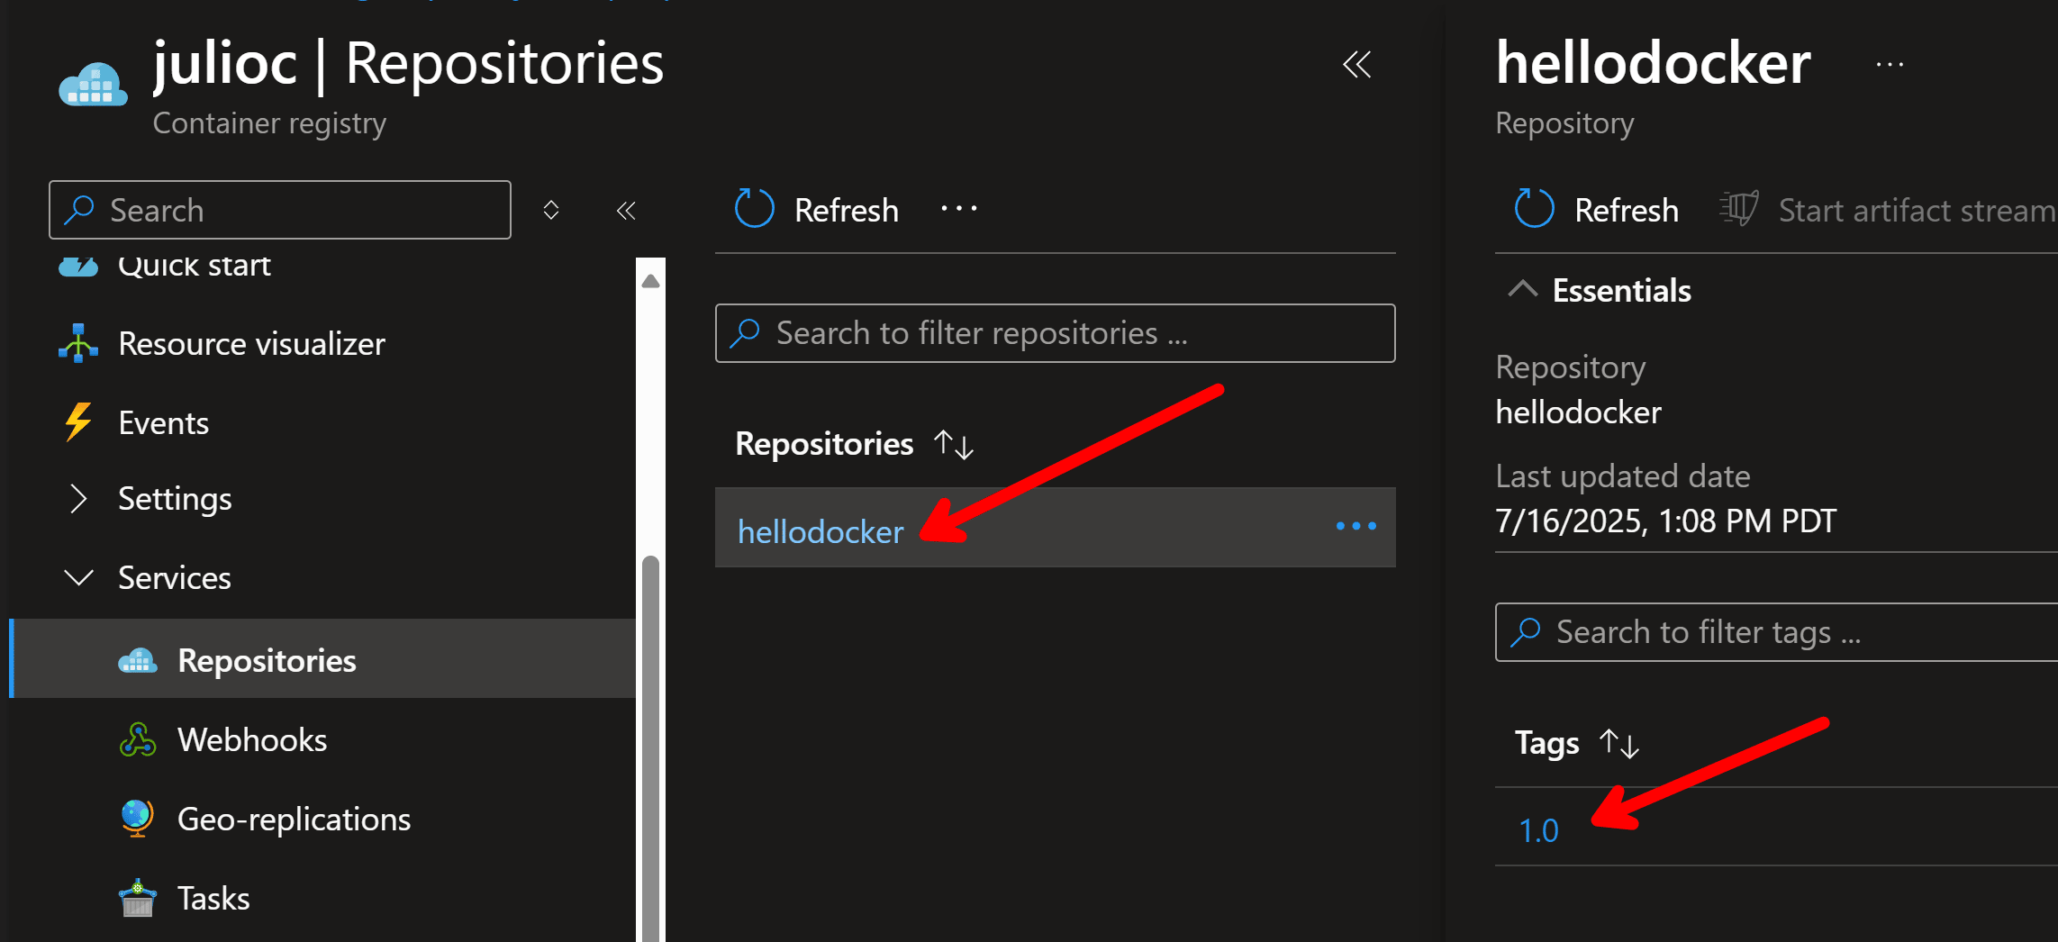Click the Start artifact stream icon

click(x=1739, y=209)
